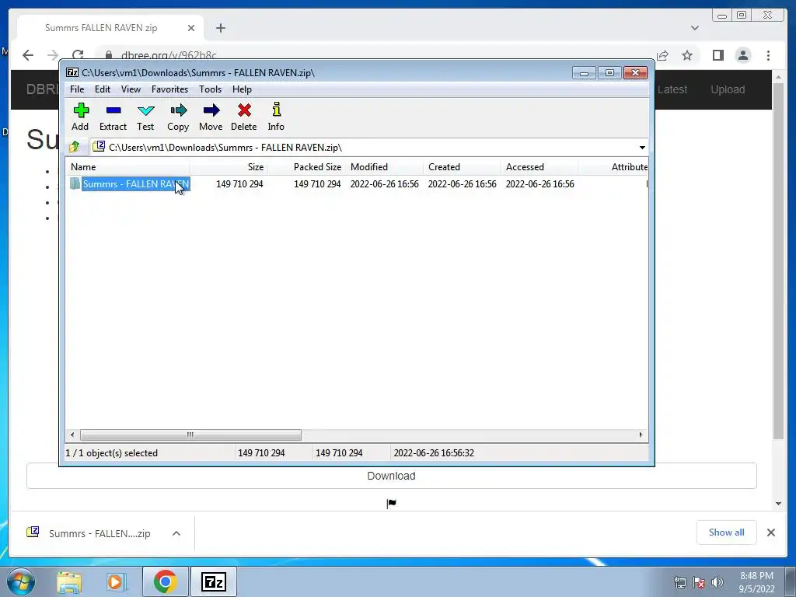Click the flag report icon below Download
The width and height of the screenshot is (796, 597).
pos(392,504)
